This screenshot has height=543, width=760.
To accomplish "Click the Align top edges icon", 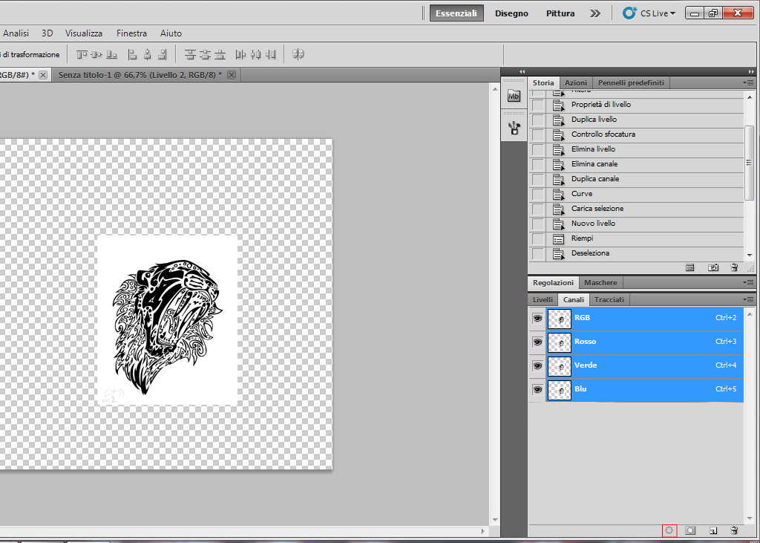I will (82, 54).
